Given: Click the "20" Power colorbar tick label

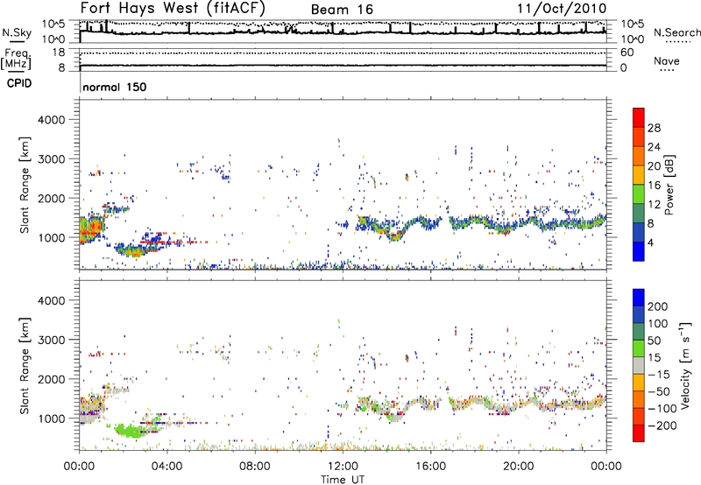Looking at the screenshot, I should (x=654, y=166).
